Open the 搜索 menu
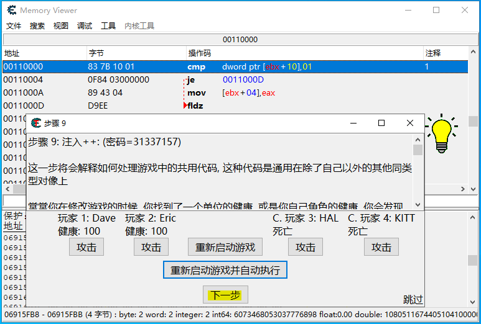The image size is (481, 324). pyautogui.click(x=37, y=26)
